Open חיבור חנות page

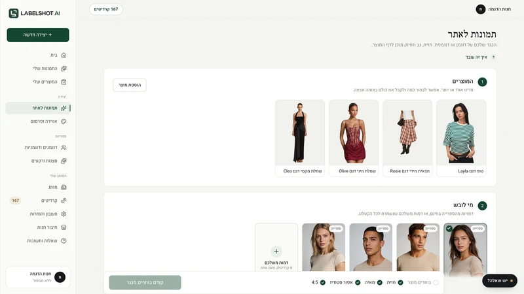pyautogui.click(x=38, y=227)
